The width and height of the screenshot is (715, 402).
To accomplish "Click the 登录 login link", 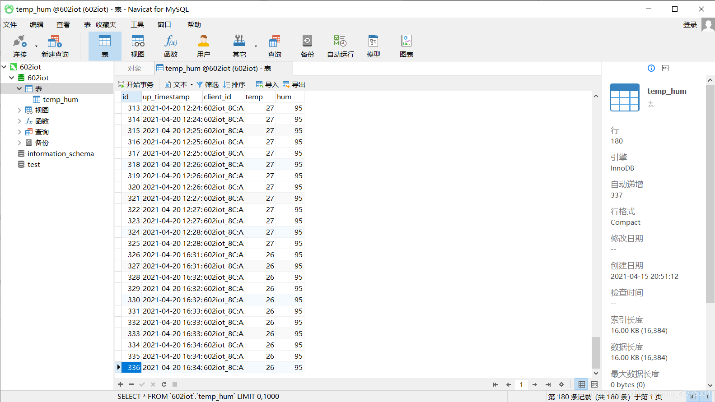I will [x=690, y=24].
